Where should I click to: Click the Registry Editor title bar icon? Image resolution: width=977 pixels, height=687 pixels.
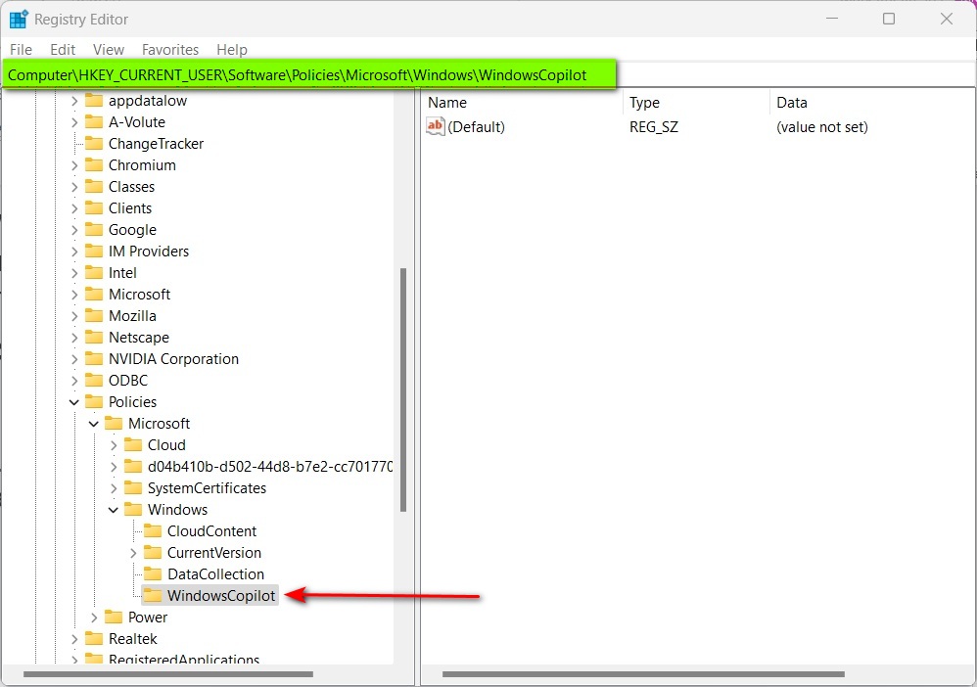click(x=17, y=18)
